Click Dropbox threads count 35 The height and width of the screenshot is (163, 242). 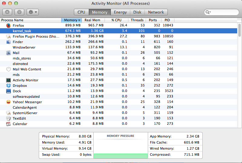[143, 85]
